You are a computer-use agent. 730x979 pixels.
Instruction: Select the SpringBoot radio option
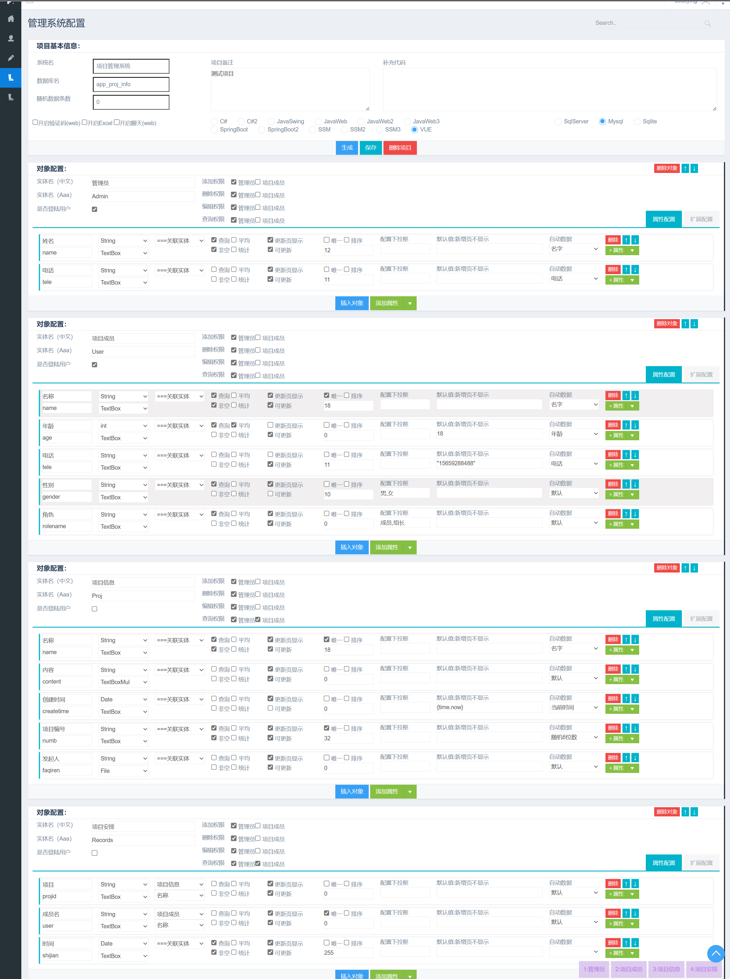[x=214, y=130]
